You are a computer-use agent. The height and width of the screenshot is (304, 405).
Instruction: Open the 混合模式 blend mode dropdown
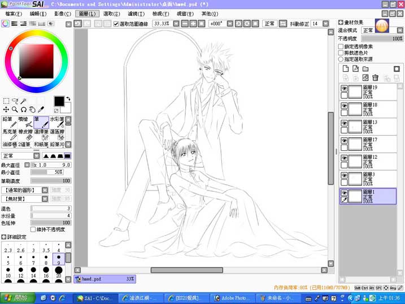click(x=400, y=30)
